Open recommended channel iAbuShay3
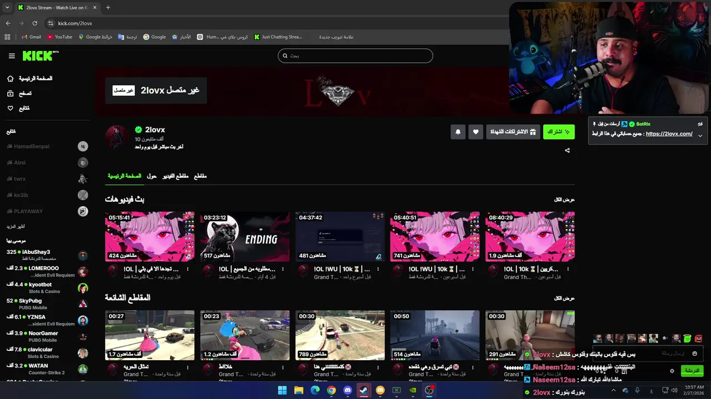 coord(47,255)
